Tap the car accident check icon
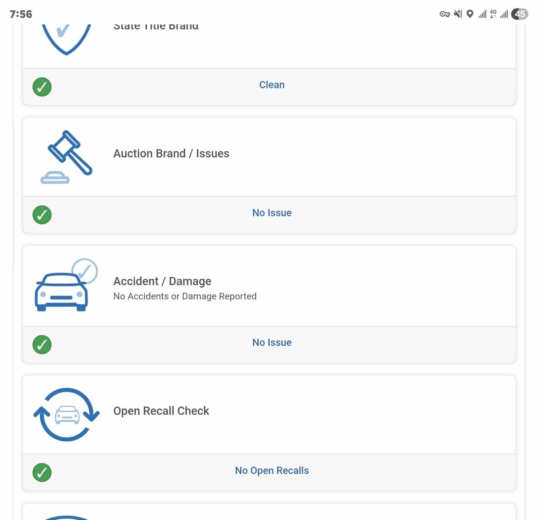This screenshot has height=520, width=538. point(66,285)
